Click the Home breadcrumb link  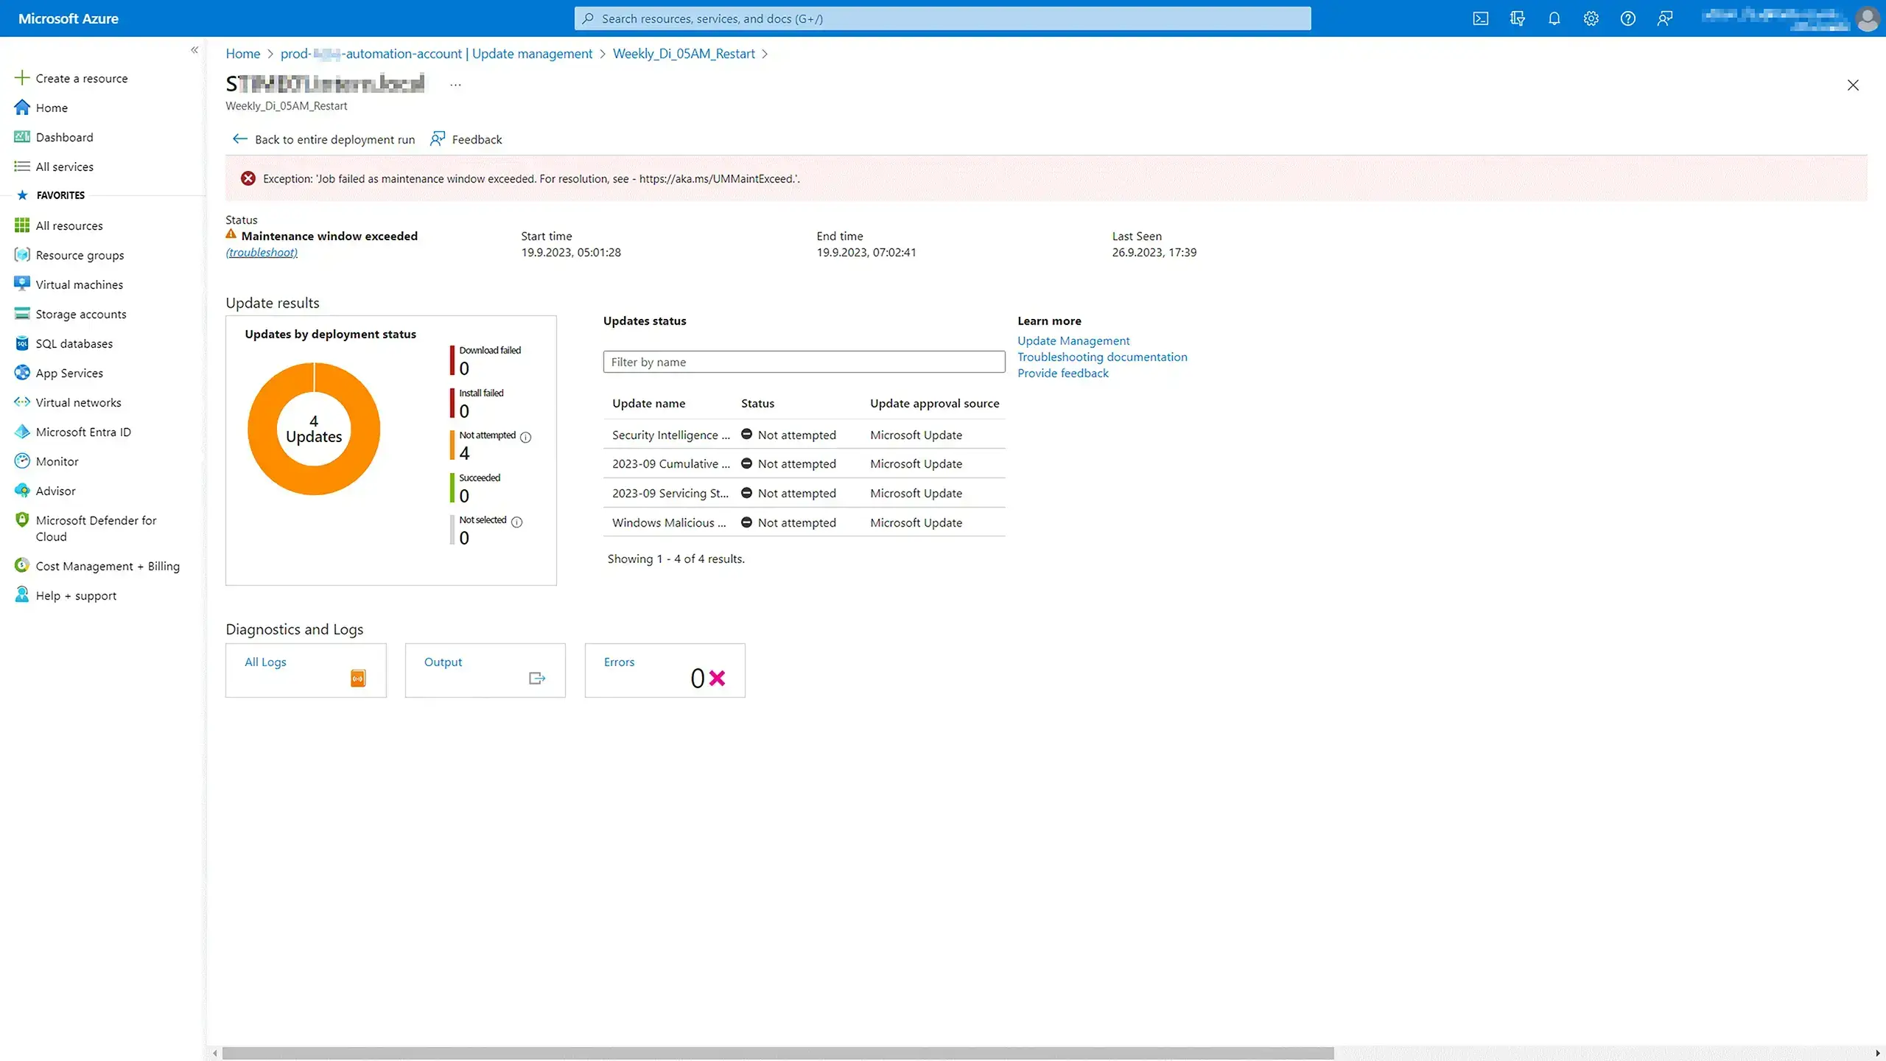pyautogui.click(x=243, y=54)
